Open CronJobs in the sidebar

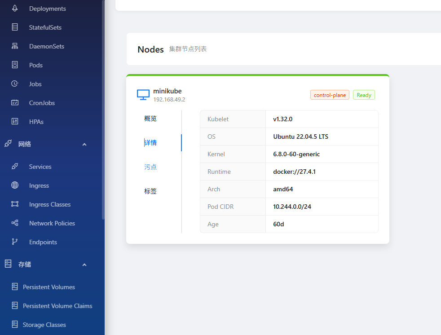42,103
